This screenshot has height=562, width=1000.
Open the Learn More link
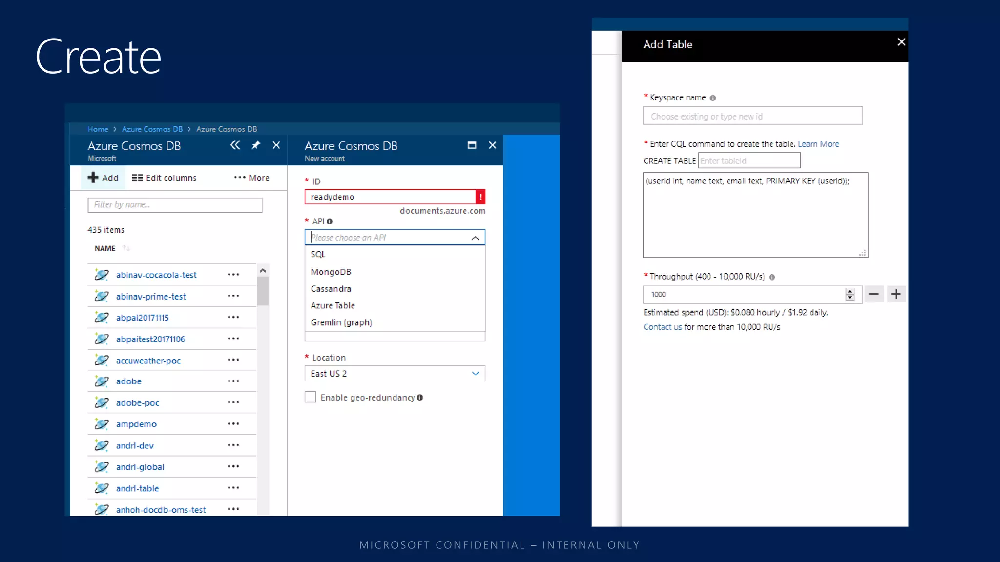pyautogui.click(x=818, y=144)
